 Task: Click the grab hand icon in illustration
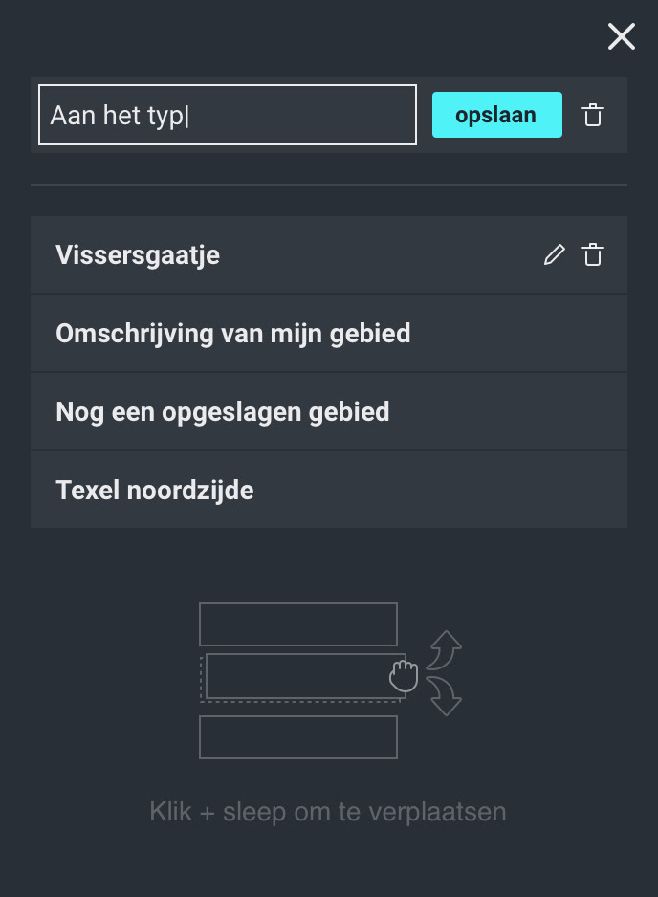[405, 675]
